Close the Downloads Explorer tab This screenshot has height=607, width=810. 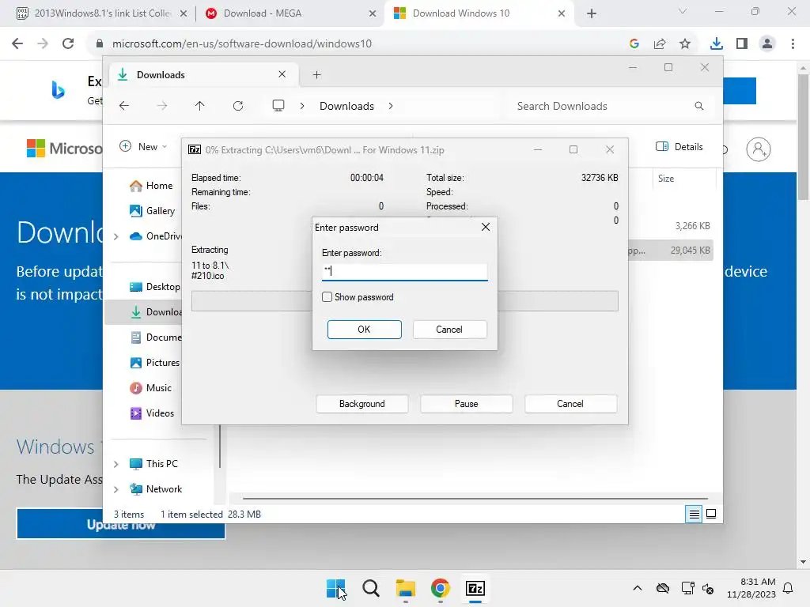[282, 74]
